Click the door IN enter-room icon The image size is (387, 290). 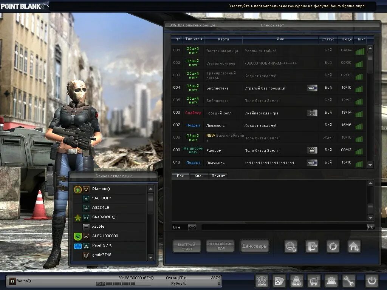312,246
